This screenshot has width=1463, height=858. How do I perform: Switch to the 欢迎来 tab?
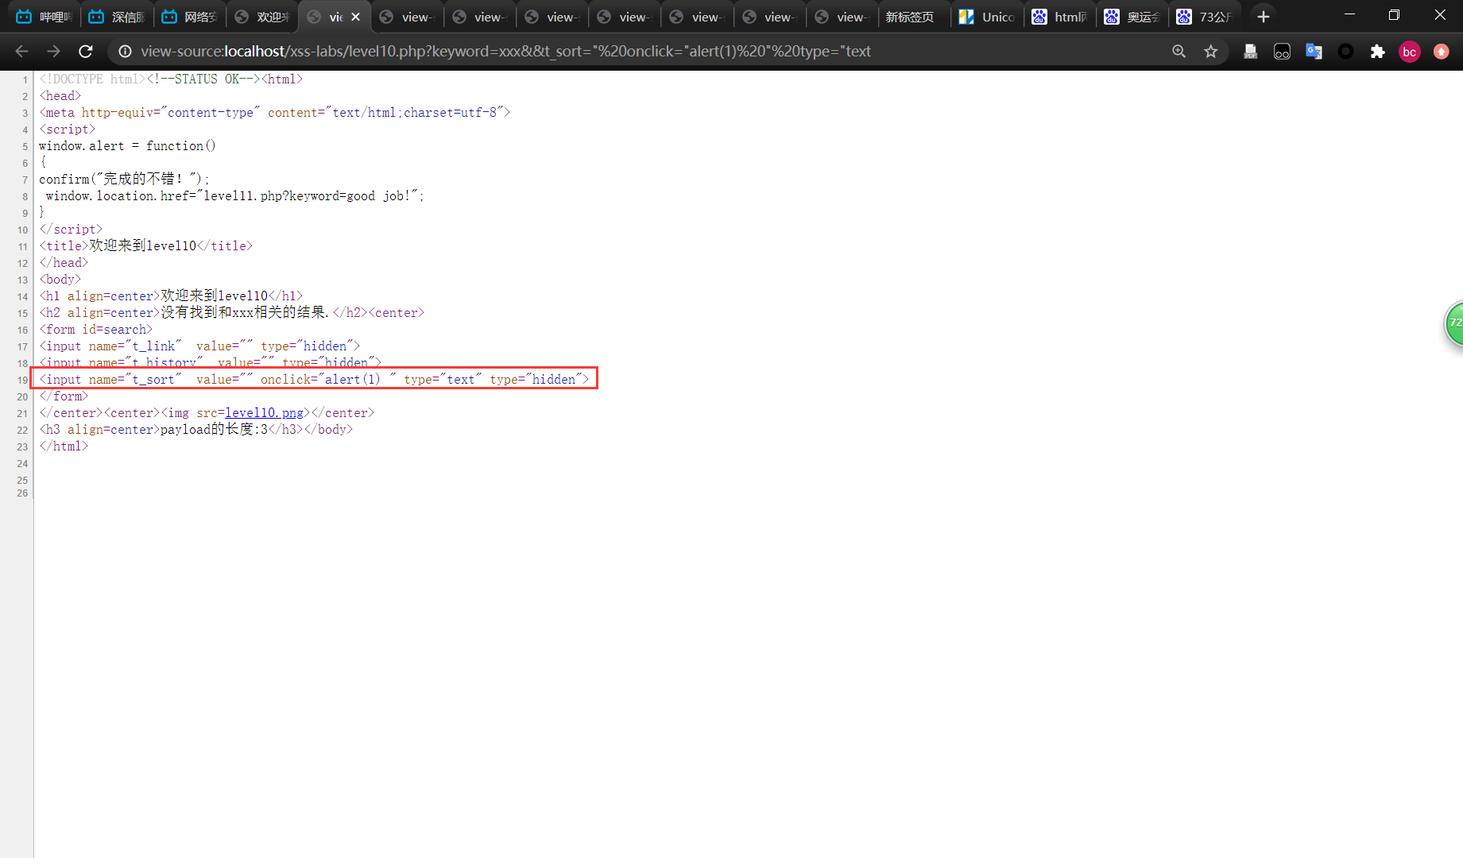click(261, 17)
